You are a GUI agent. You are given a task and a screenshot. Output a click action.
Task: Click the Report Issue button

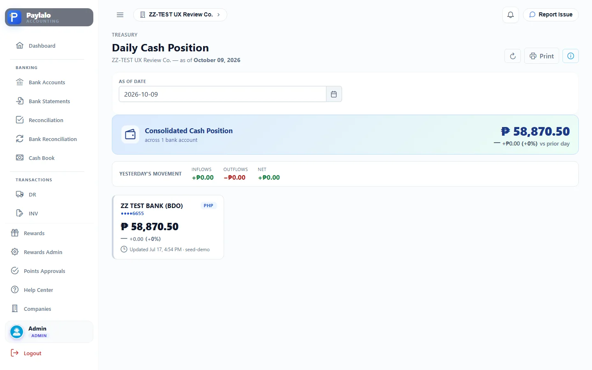tap(550, 15)
